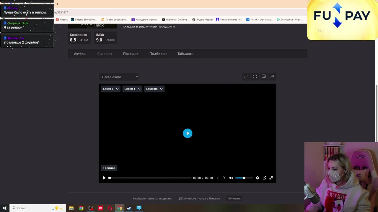The image size is (378, 212).
Task: Switch to the active Chrome window icon
Action: (x=120, y=208)
